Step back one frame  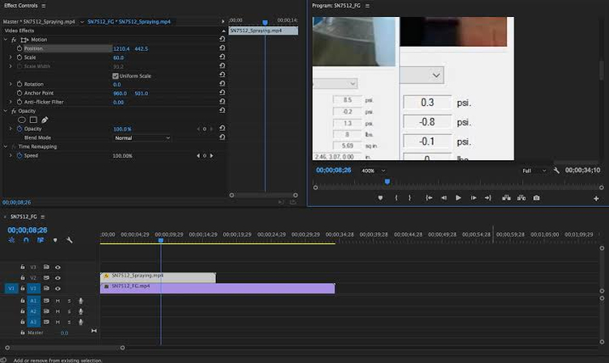point(443,198)
